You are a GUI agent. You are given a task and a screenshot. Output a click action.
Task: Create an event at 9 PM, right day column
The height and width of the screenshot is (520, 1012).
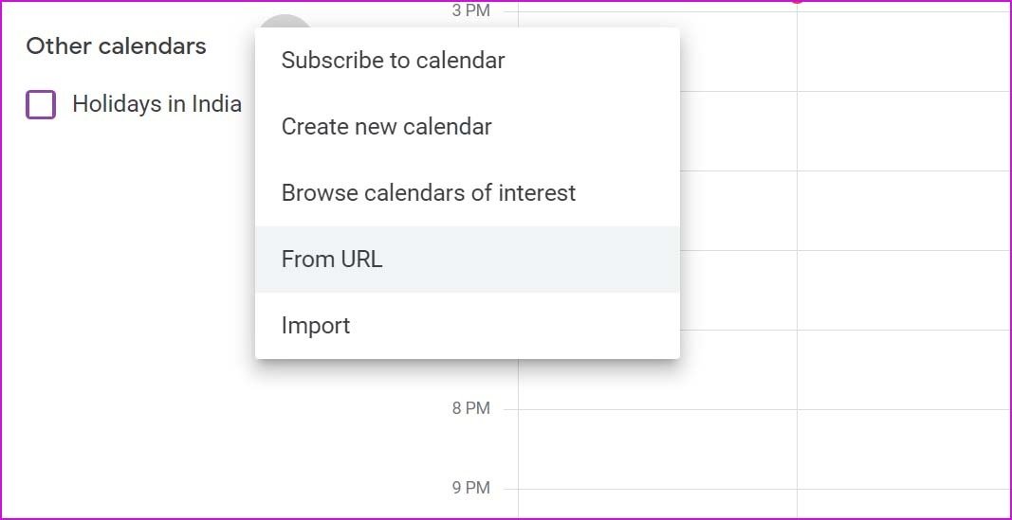(x=904, y=503)
